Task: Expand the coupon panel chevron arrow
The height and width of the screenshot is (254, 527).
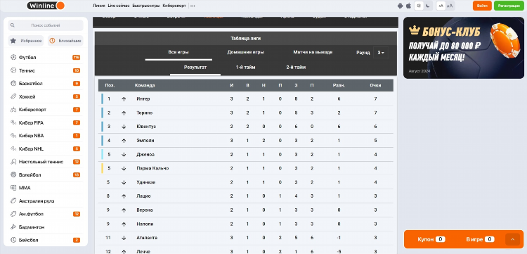Action: pos(512,239)
